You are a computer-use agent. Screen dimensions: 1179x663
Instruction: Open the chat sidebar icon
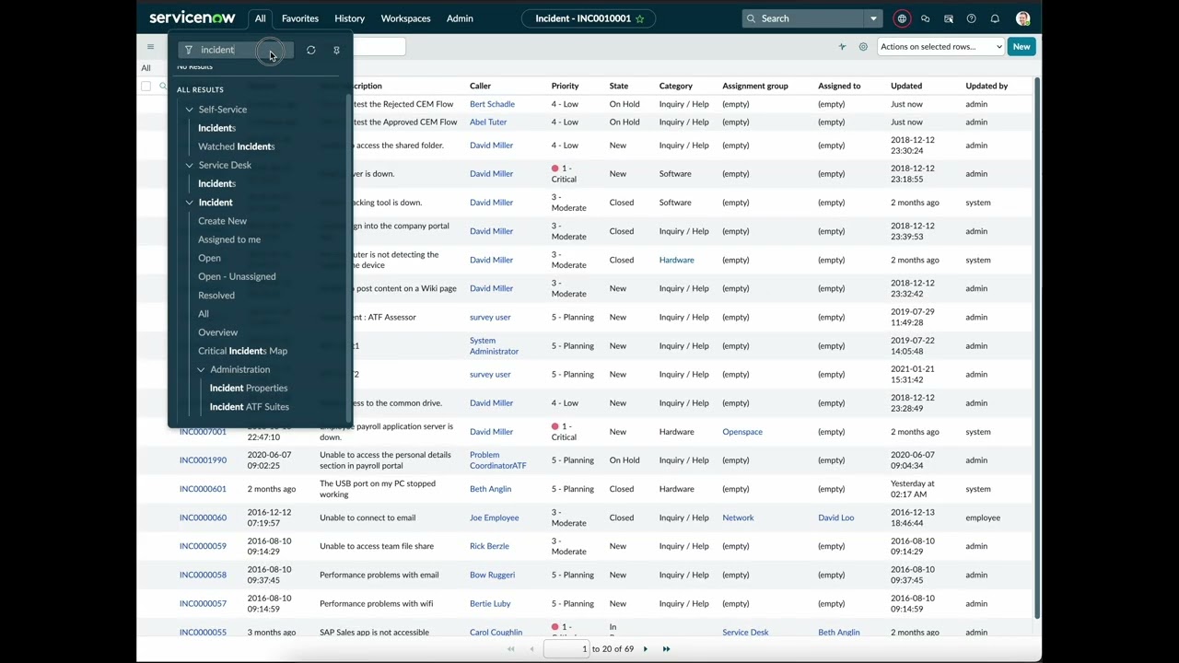click(x=925, y=18)
